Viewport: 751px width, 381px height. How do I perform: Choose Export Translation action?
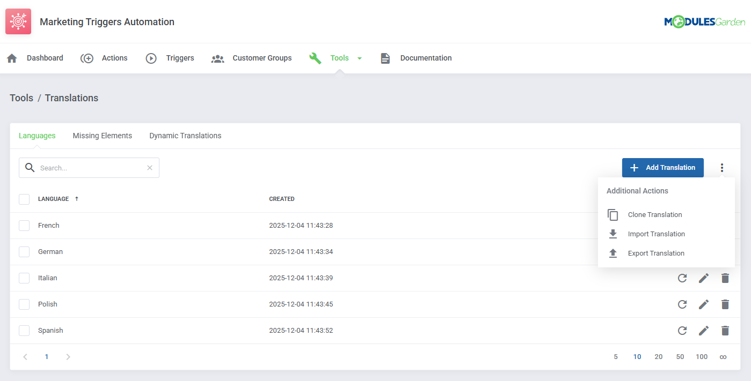click(657, 253)
